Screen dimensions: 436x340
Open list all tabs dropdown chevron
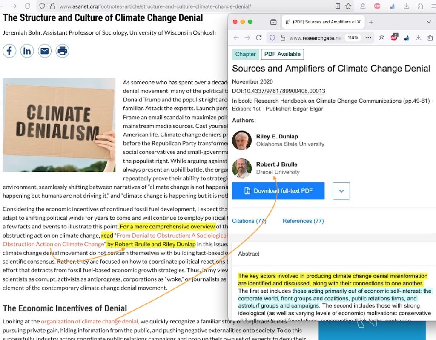click(428, 22)
